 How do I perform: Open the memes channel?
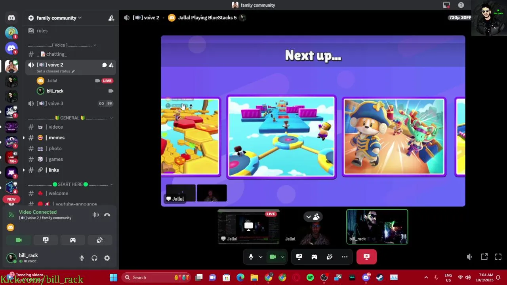coord(70,138)
